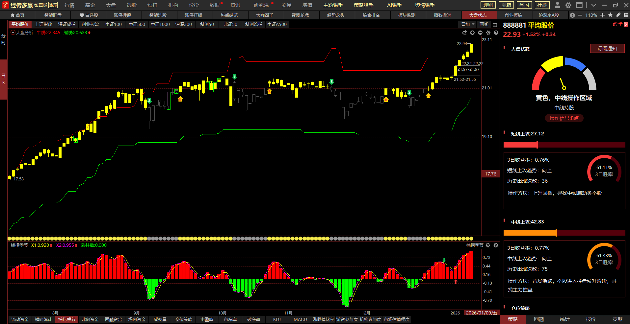This screenshot has height=324, width=630.
Task: Open main chart settings gear icon
Action: pos(488,33)
